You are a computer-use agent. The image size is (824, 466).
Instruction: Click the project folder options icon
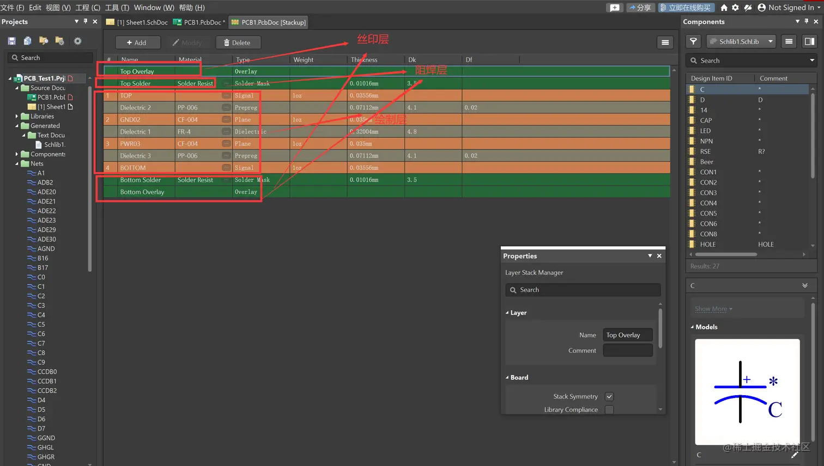click(x=60, y=41)
